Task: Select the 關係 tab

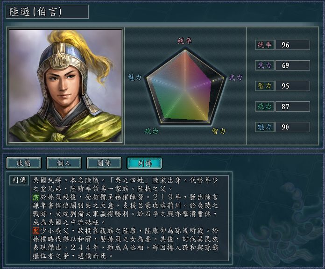Action: 104,163
